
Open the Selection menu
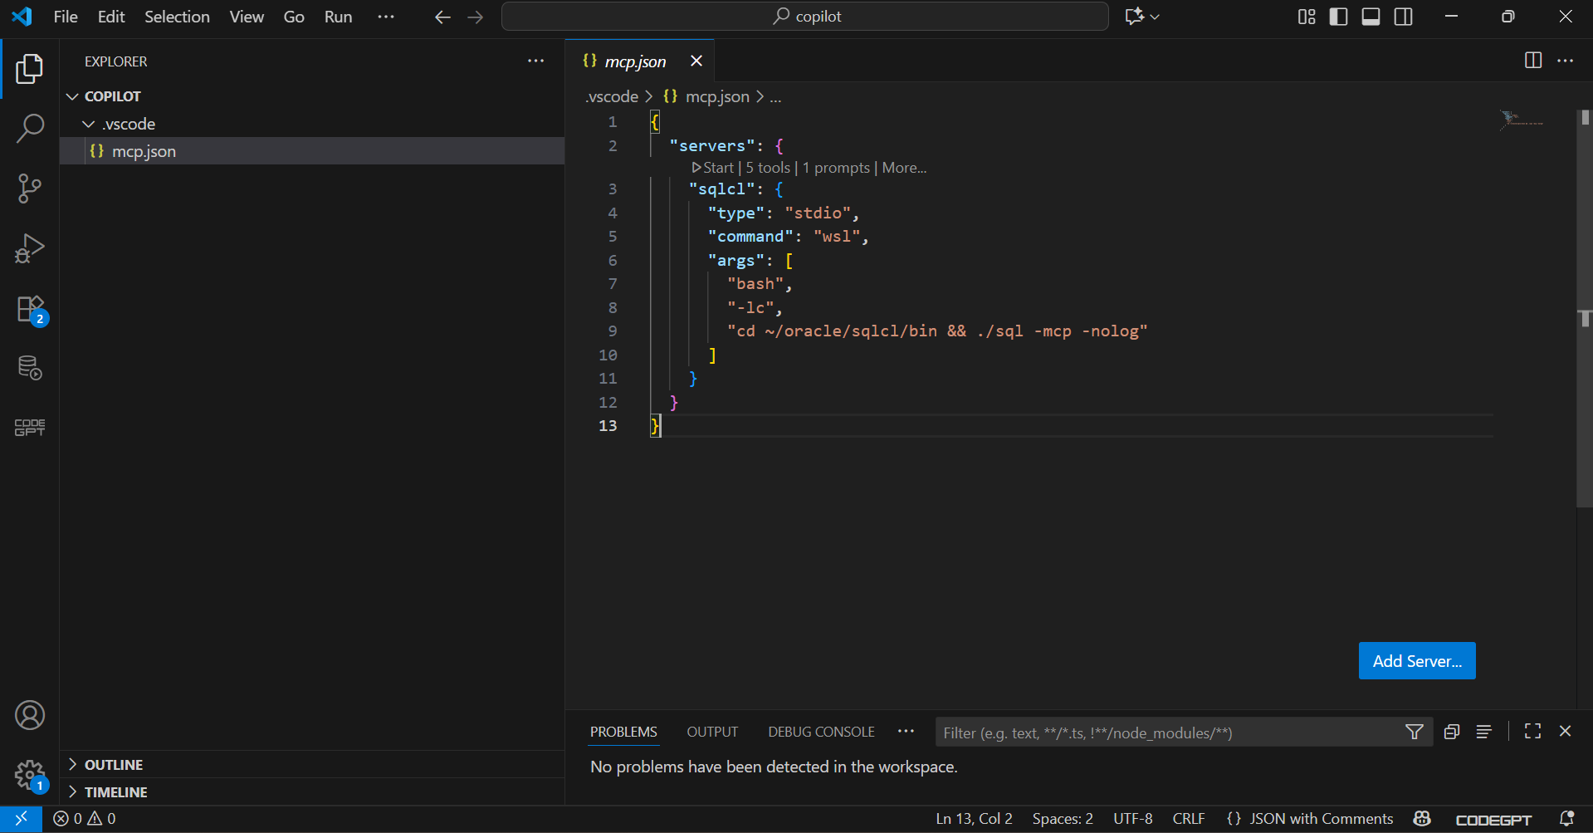(177, 17)
